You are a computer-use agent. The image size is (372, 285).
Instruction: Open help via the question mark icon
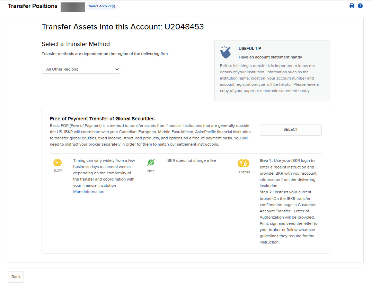(360, 6)
